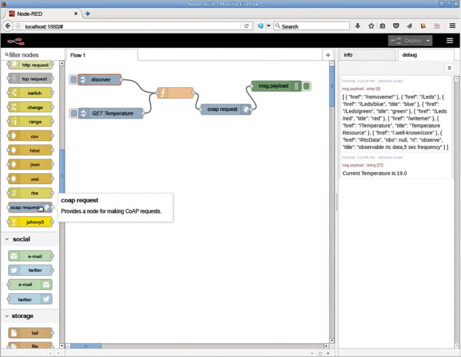Image resolution: width=461 pixels, height=357 pixels.
Task: Toggle the msg.payload debug output button
Action: [x=306, y=86]
